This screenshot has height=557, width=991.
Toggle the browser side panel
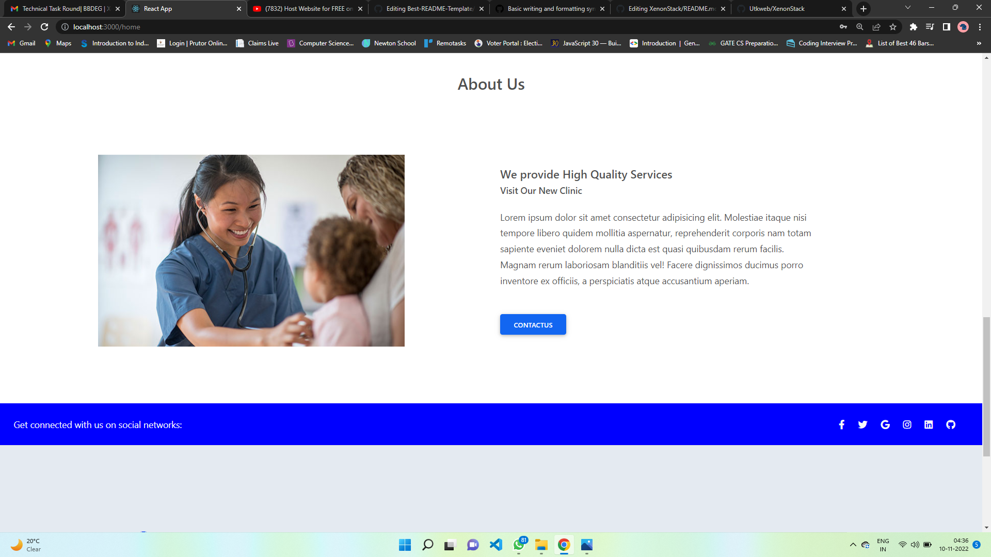pos(946,27)
